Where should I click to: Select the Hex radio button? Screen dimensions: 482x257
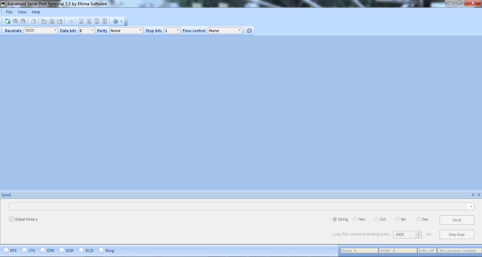[x=355, y=219]
